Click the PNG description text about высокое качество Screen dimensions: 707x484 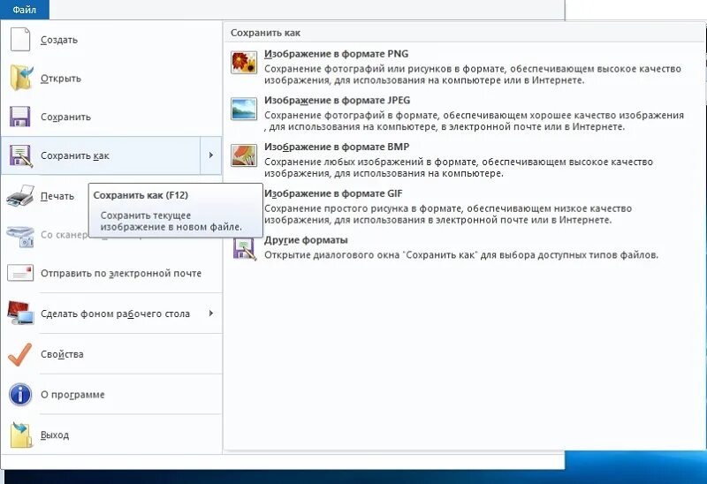point(473,74)
